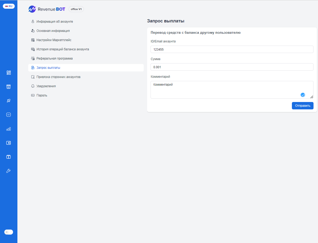This screenshot has height=243, width=318.
Task: Open Информация об аккаунте menu item
Action: (x=86, y=22)
